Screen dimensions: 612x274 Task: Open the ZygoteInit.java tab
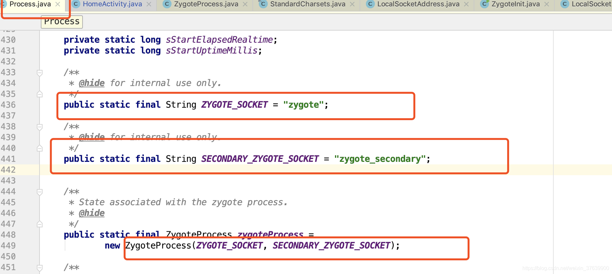click(x=515, y=4)
